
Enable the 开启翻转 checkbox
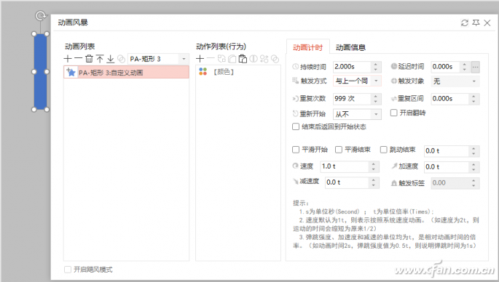393,113
